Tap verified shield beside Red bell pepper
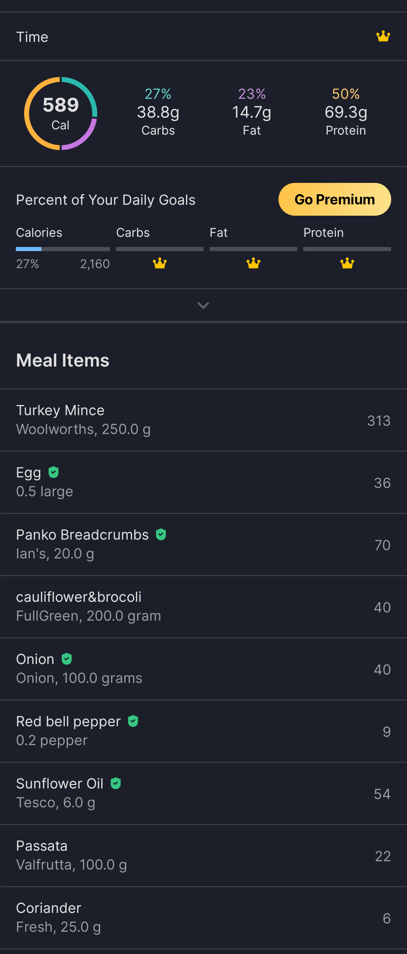The width and height of the screenshot is (407, 954). [133, 721]
